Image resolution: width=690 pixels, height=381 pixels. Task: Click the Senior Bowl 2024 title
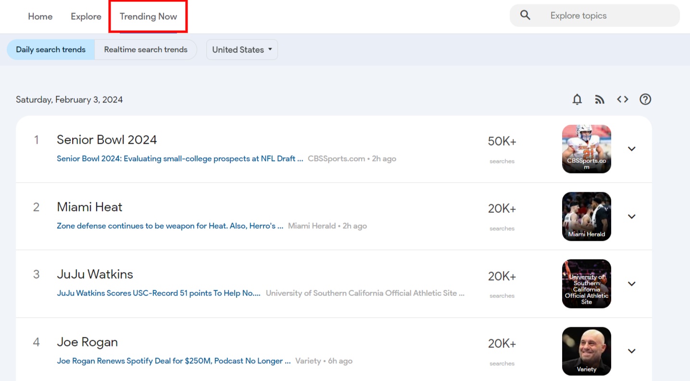[x=107, y=140]
